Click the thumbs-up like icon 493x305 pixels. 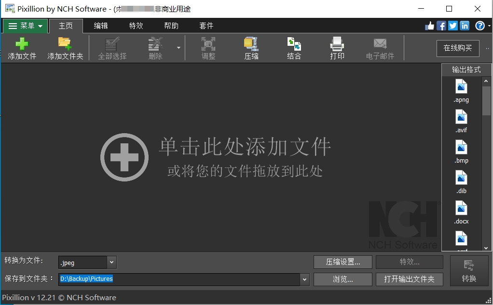(x=429, y=26)
